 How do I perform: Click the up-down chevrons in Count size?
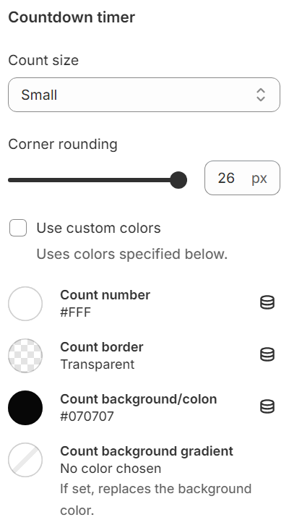tap(261, 95)
